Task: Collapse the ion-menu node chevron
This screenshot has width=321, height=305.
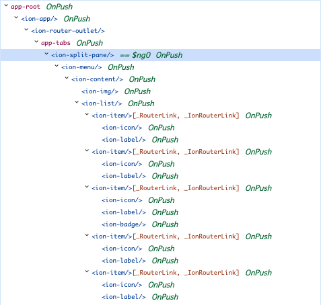Action: 57,66
